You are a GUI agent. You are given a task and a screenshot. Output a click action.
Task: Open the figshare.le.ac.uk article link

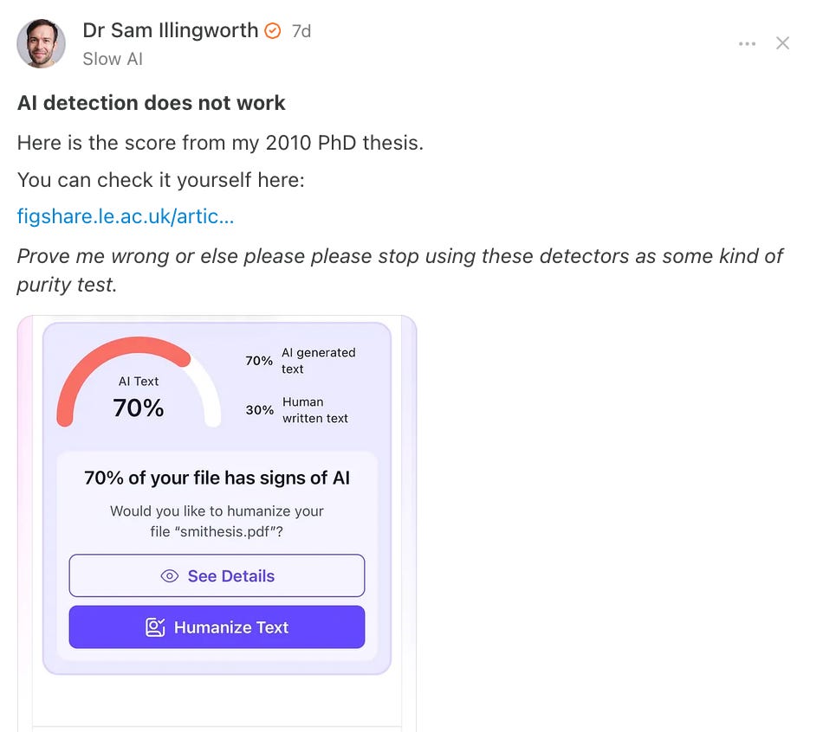click(126, 216)
